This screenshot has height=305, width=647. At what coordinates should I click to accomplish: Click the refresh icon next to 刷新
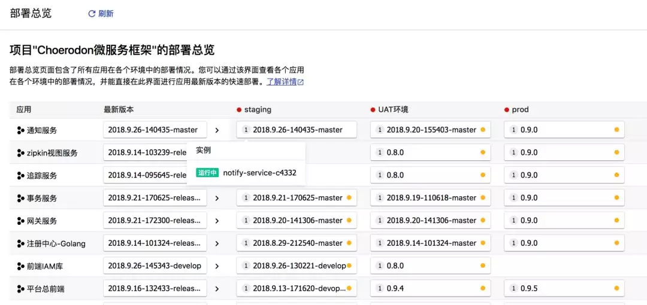92,14
